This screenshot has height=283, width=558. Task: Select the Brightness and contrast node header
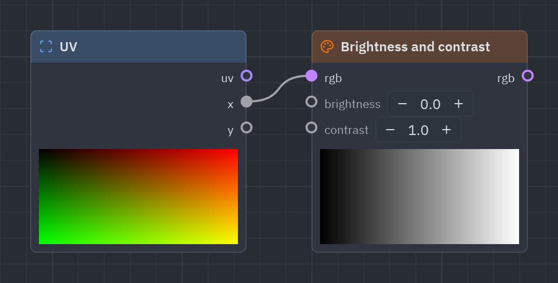(420, 46)
